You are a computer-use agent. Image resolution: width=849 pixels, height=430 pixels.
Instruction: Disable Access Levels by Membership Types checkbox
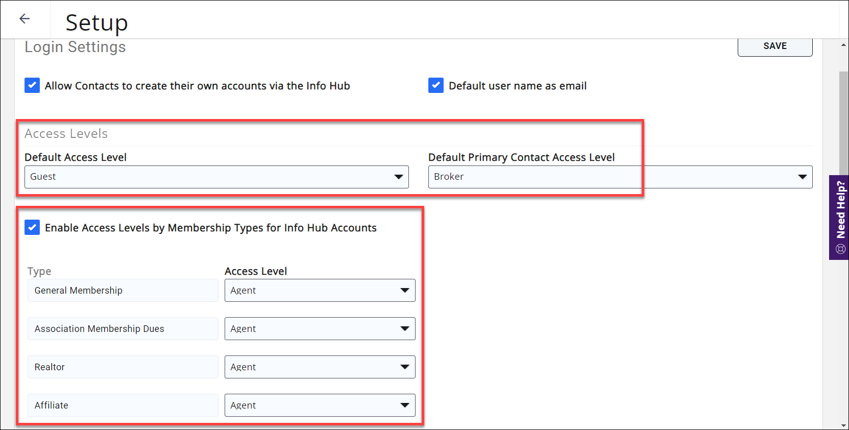(32, 227)
